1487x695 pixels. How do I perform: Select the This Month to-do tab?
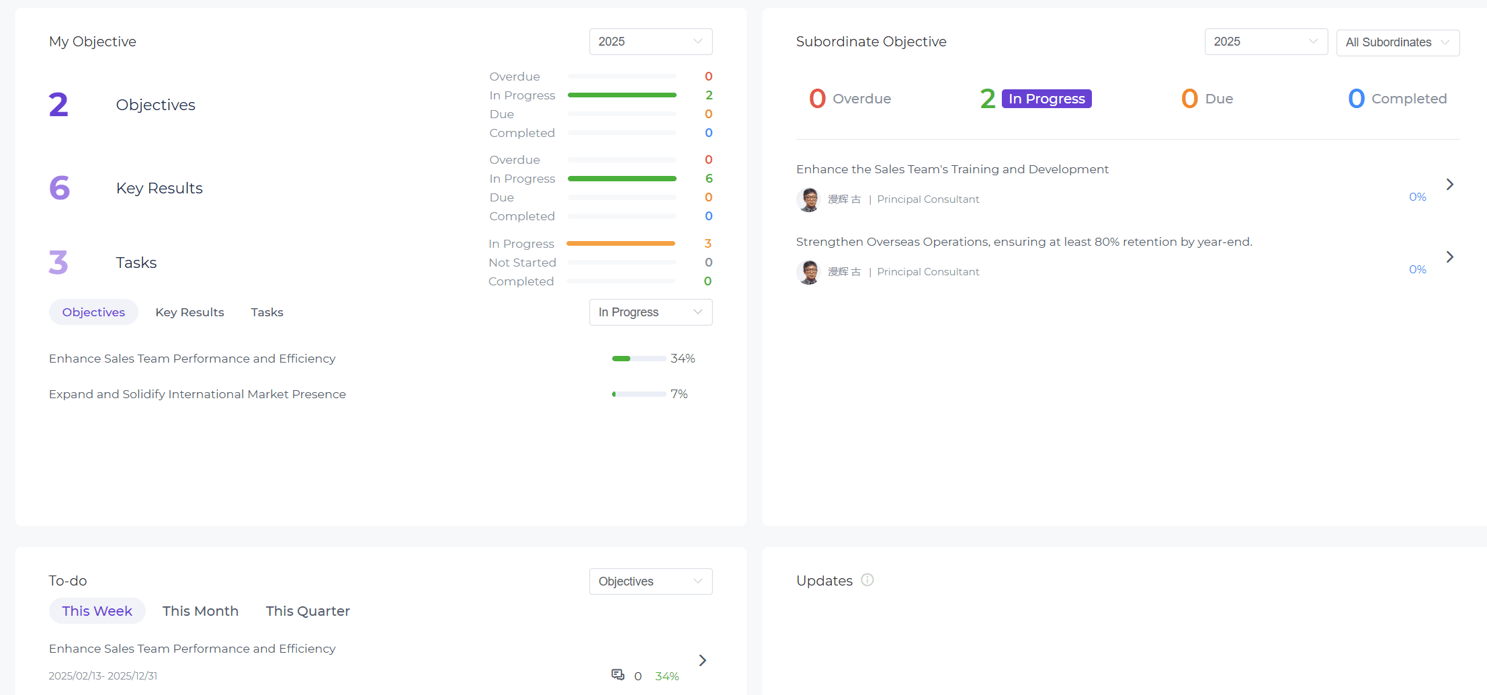pos(200,611)
